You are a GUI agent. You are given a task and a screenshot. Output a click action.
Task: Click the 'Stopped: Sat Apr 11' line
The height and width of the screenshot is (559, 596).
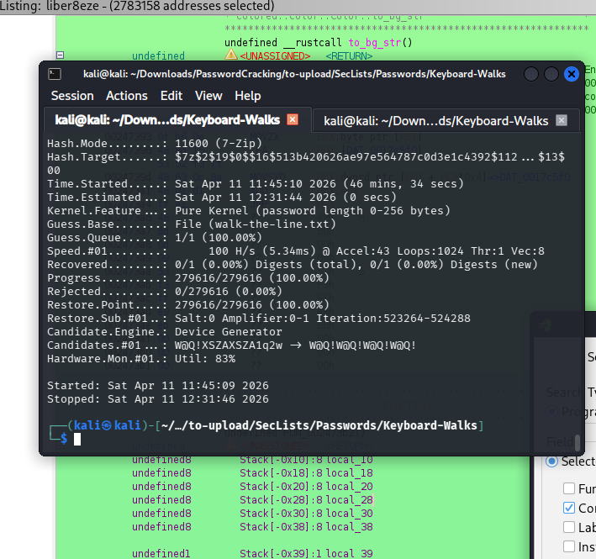(158, 399)
